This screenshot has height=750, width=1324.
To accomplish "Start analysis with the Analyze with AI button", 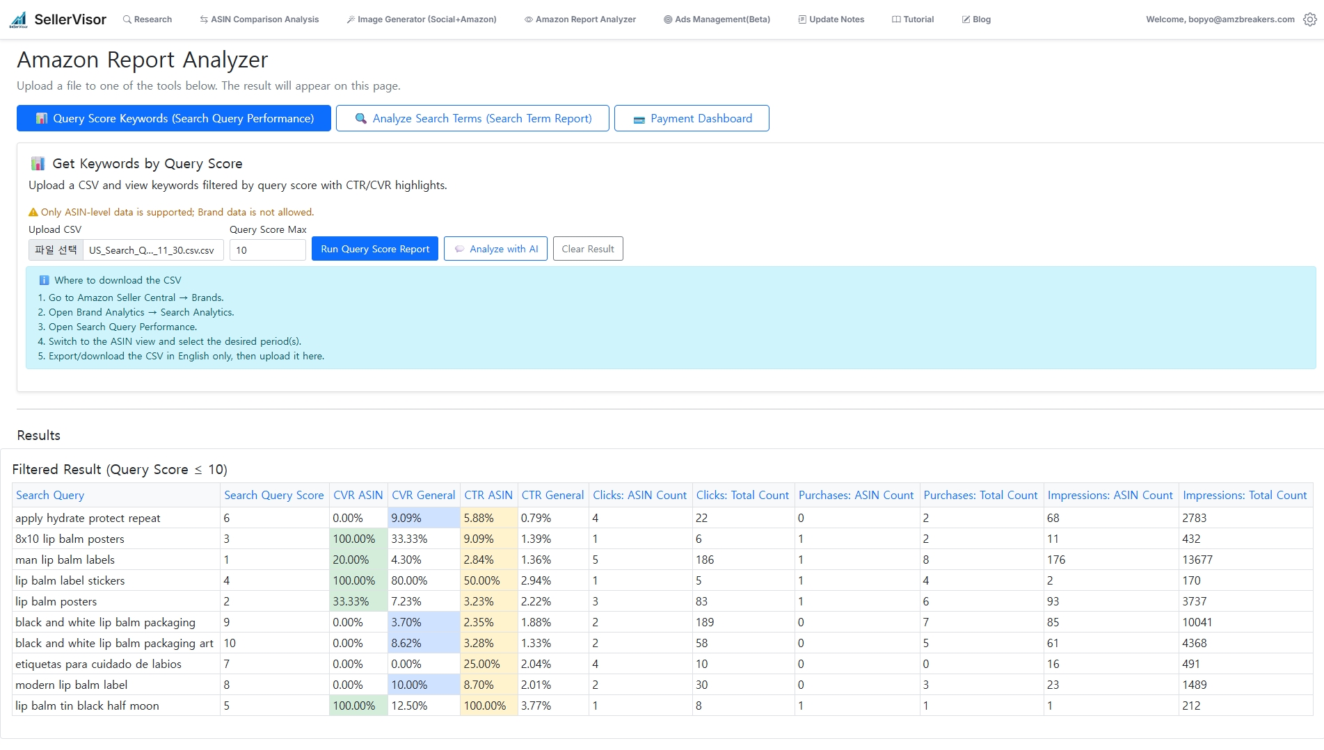I will [495, 249].
